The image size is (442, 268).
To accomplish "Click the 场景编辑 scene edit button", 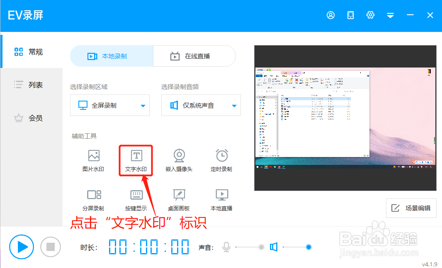I will [x=411, y=208].
